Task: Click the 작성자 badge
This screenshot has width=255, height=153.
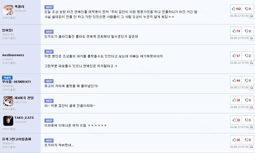Action: coord(7,78)
